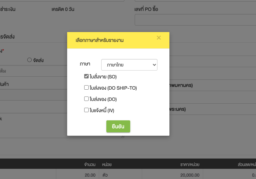Click the textarea resize handle
Viewport: 256px width, 179px height.
pyautogui.click(x=123, y=136)
